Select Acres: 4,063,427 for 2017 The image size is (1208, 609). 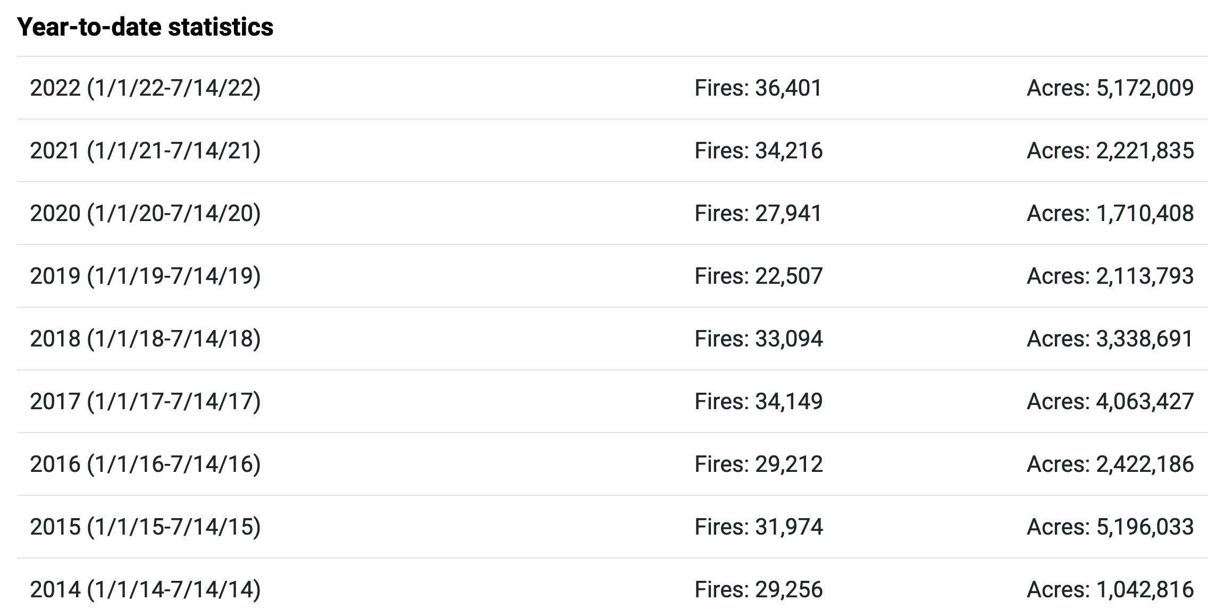[x=1110, y=401]
